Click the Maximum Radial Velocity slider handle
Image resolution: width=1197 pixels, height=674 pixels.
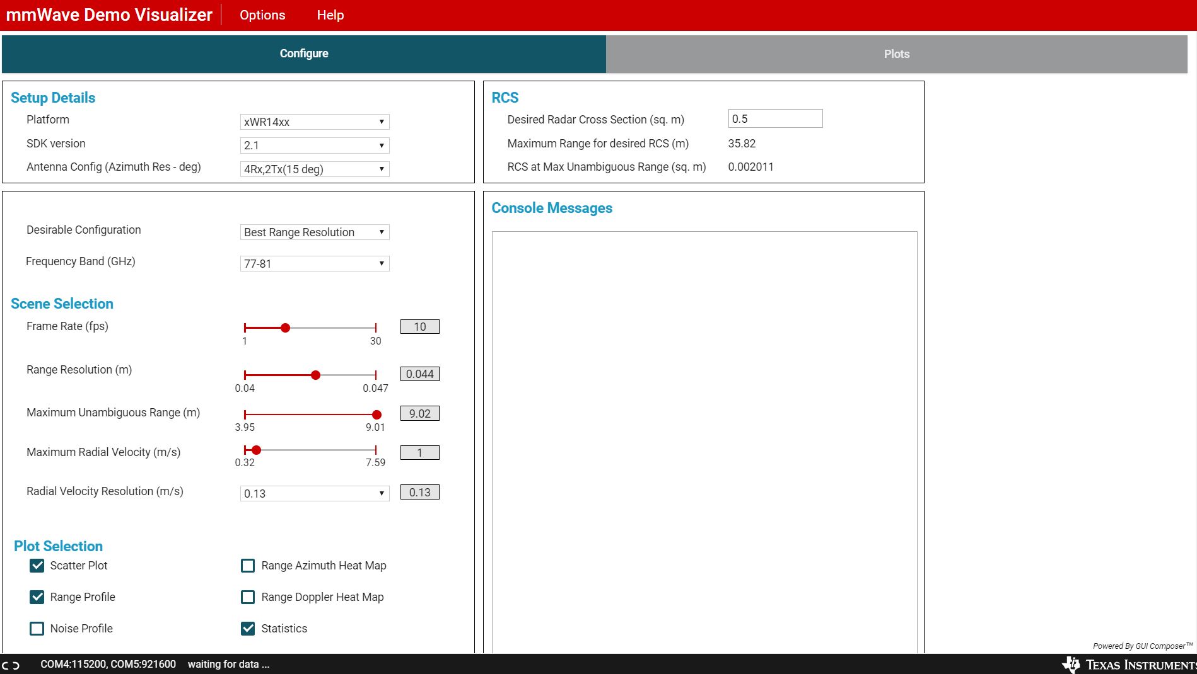pos(256,450)
